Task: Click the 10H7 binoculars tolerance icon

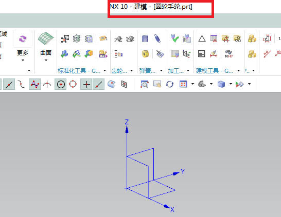Action: tap(229, 54)
